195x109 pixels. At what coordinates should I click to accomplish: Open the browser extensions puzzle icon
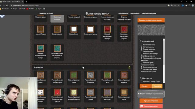tap(186, 5)
